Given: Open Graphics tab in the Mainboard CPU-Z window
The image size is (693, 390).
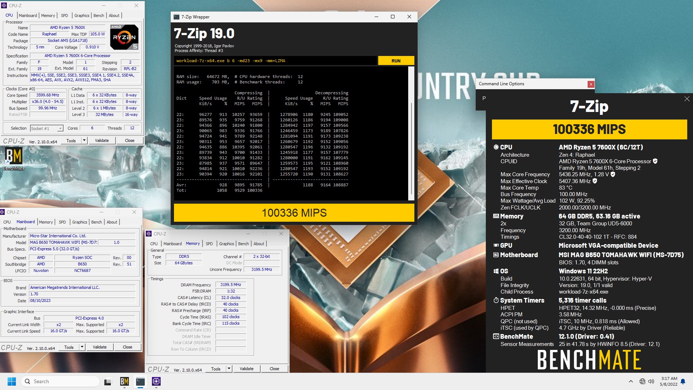Looking at the screenshot, I should pos(79,222).
